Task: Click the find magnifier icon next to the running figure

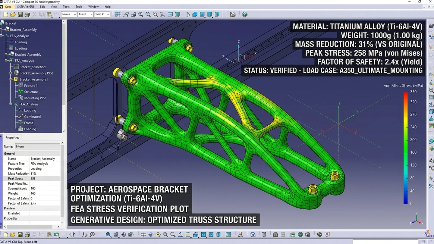Action: coord(92,234)
